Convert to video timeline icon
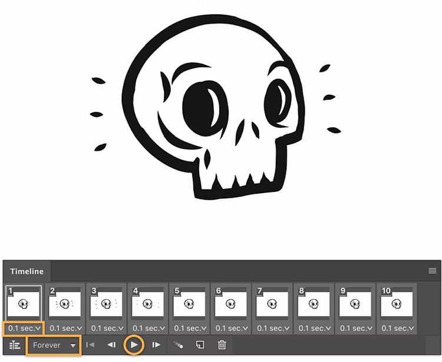Screen dimensions: 442x362 (x=15, y=345)
